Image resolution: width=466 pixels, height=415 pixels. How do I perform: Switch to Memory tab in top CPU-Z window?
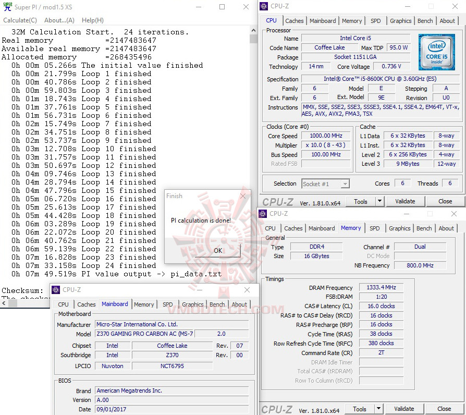(x=351, y=21)
